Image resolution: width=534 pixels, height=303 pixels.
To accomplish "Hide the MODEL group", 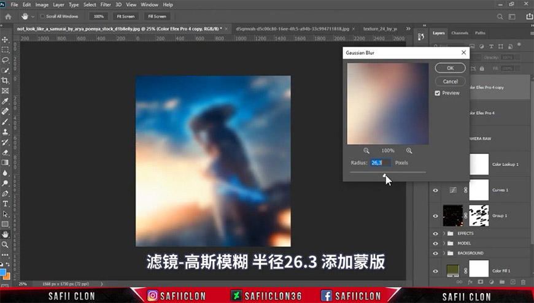I will point(435,244).
